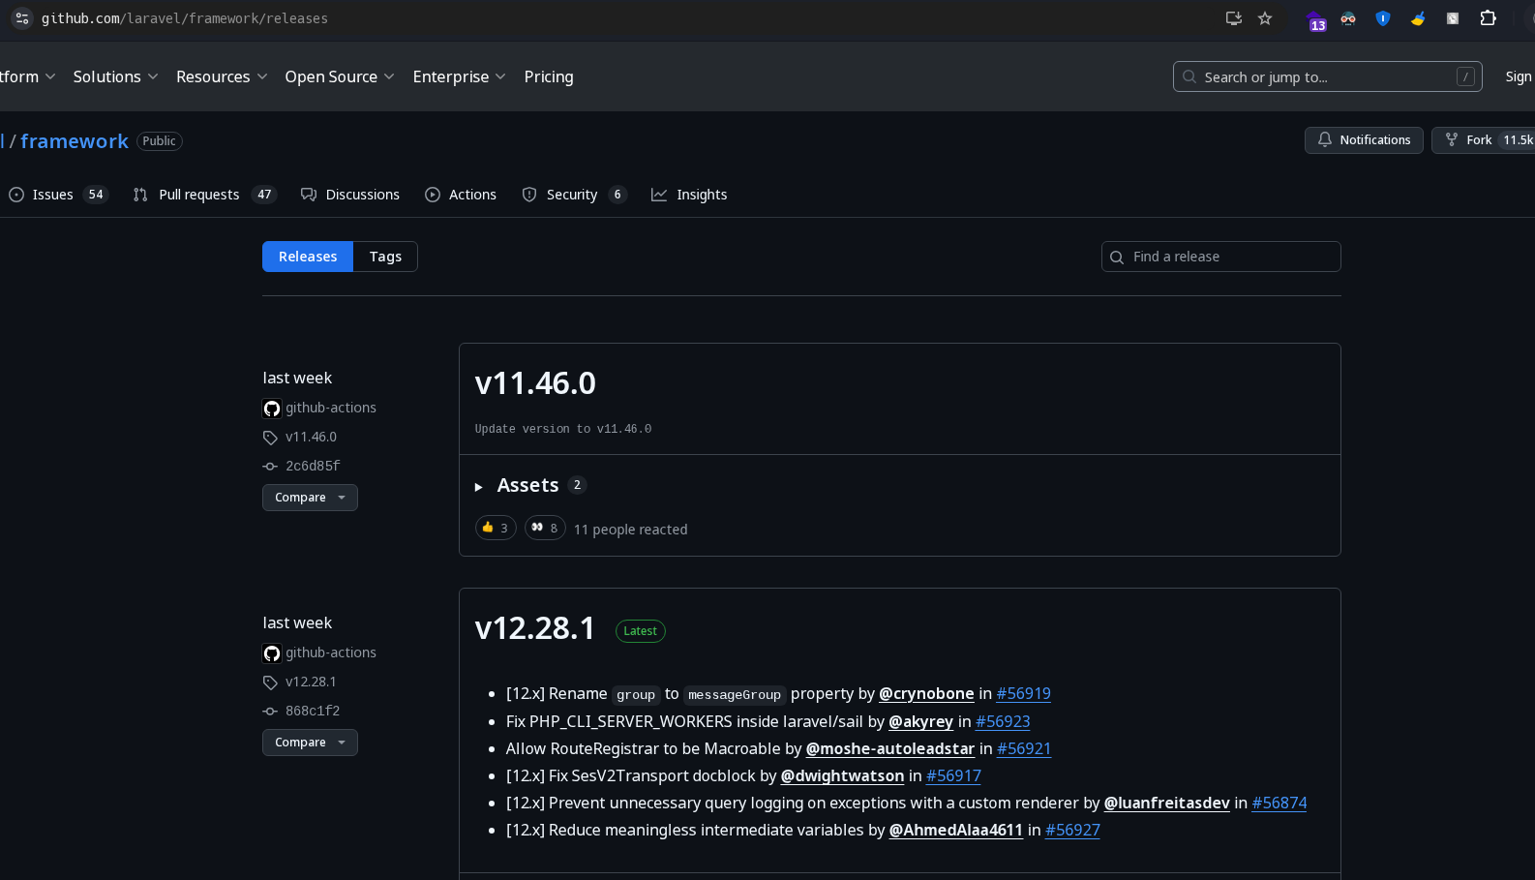Open the purple extension with 13 badge
Screen dimensions: 1535x880
point(1316,19)
